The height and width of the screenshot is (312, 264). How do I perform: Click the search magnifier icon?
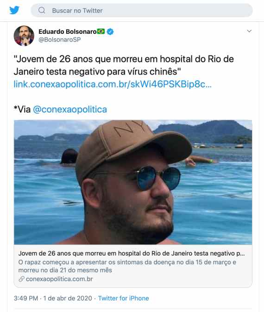[42, 10]
